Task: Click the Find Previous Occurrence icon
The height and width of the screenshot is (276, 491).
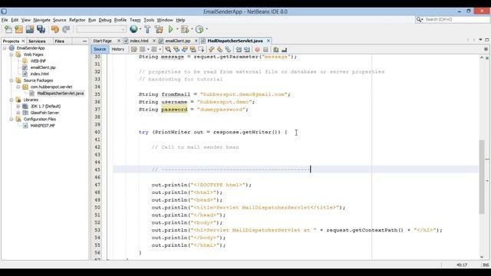Action: pos(176,49)
